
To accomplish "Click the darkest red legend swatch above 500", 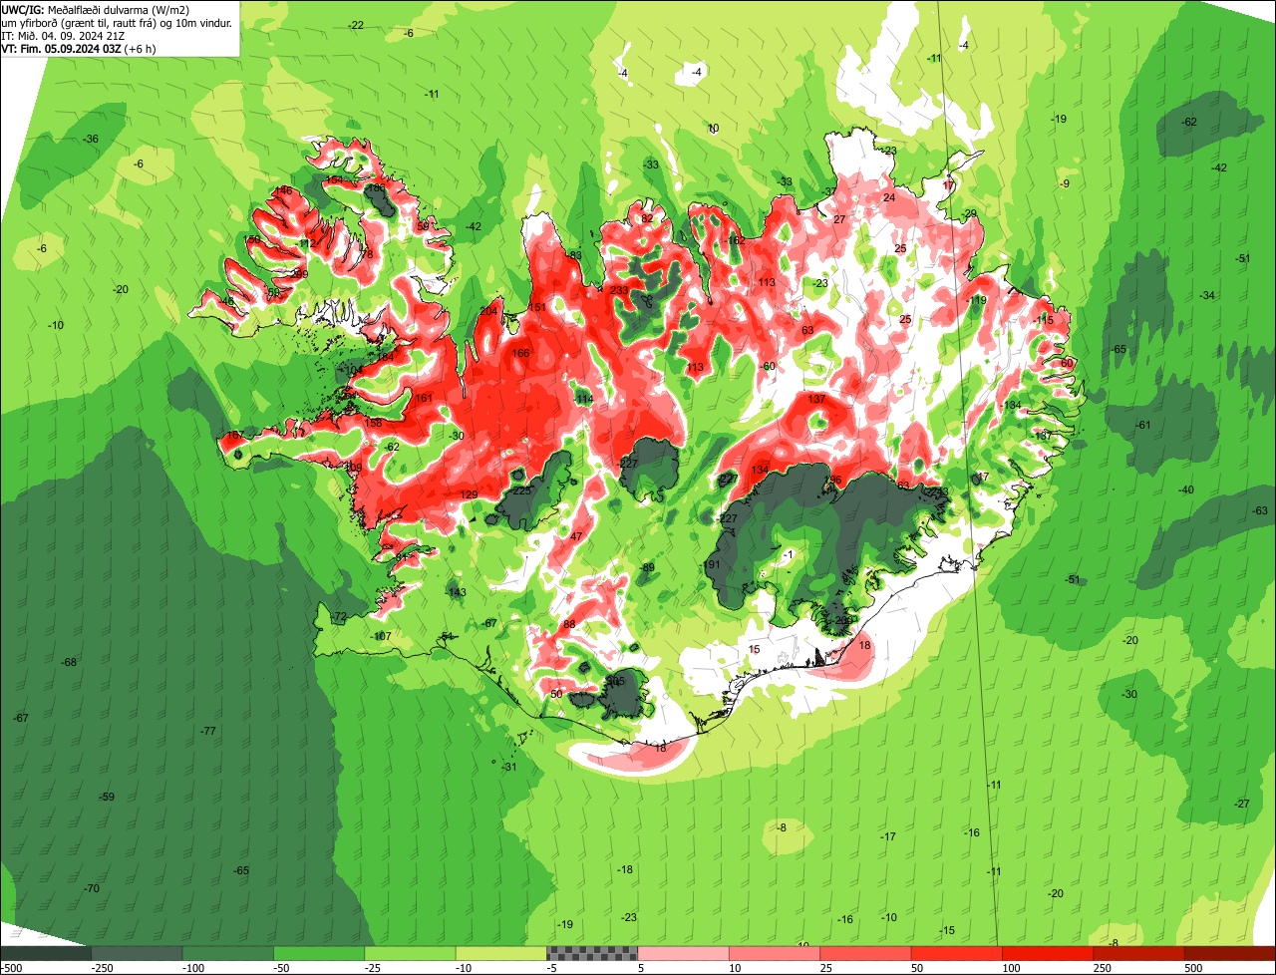I will pos(1230,953).
